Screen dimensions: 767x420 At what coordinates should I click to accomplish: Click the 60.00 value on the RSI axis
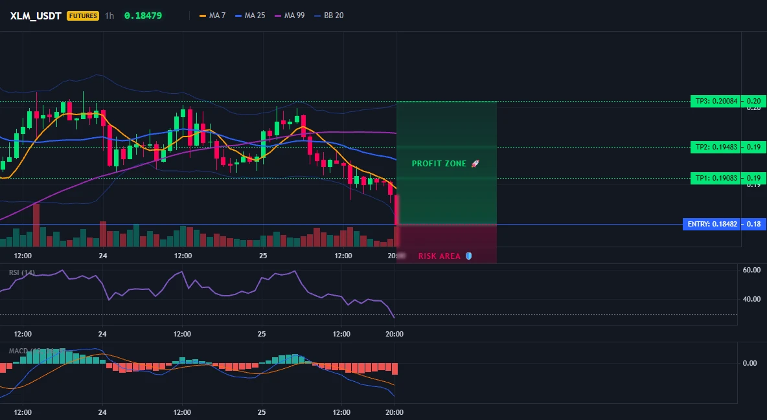click(x=751, y=270)
